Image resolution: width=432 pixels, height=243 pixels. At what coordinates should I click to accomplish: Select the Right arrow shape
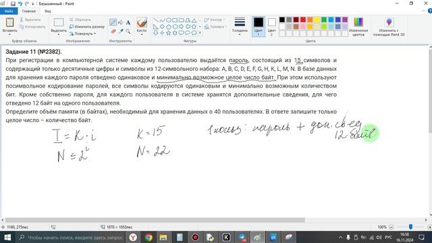[x=181, y=27]
